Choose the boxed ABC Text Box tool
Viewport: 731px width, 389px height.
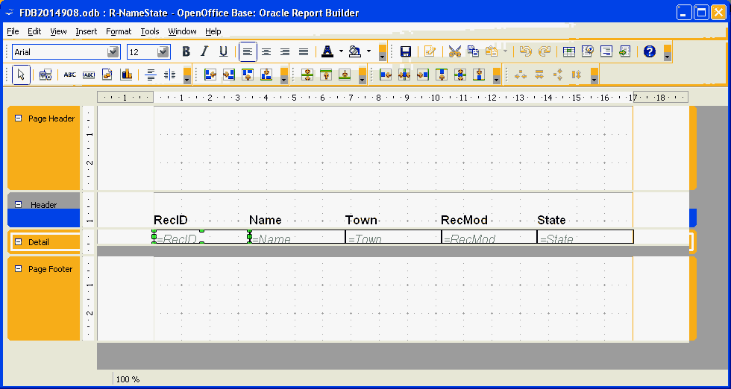click(x=89, y=75)
